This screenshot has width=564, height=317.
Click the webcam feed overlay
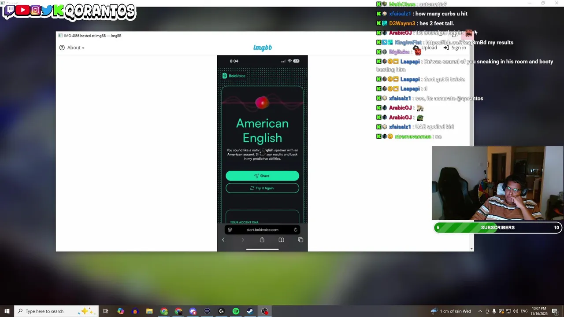(497, 183)
